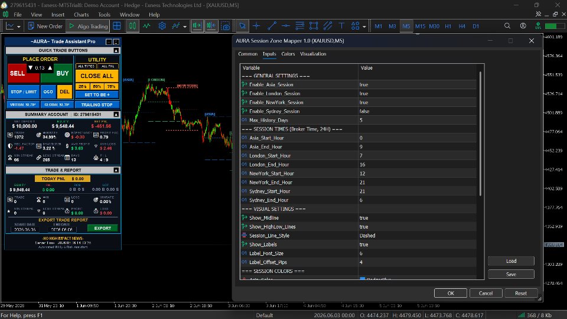Select the equidistant channel tool
This screenshot has height=319, width=567.
[328, 26]
